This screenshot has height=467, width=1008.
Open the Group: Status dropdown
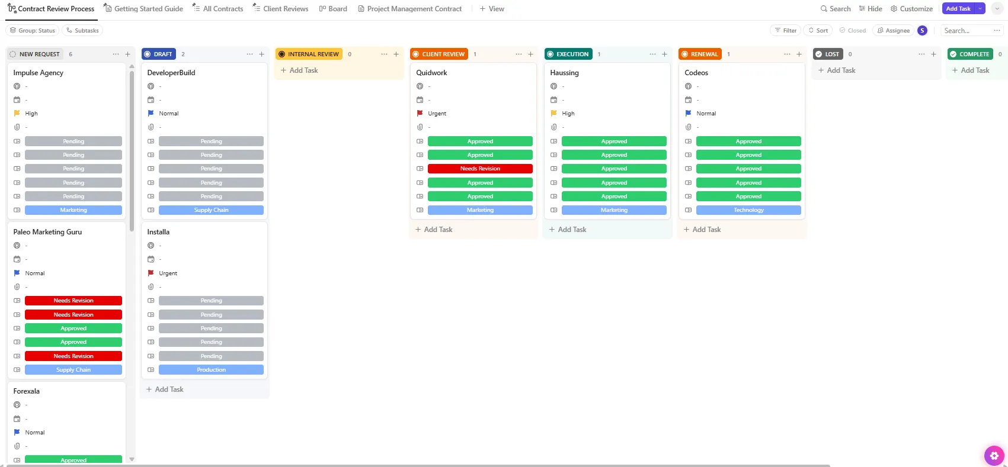tap(33, 30)
